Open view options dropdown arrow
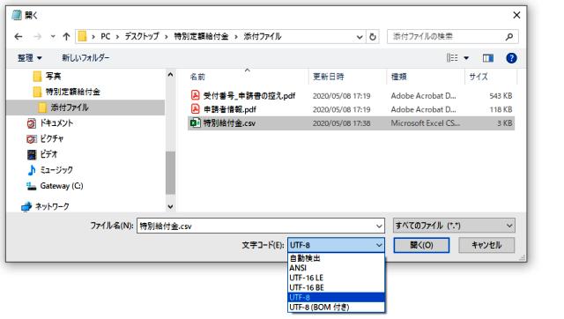This screenshot has height=319, width=564. coord(466,58)
